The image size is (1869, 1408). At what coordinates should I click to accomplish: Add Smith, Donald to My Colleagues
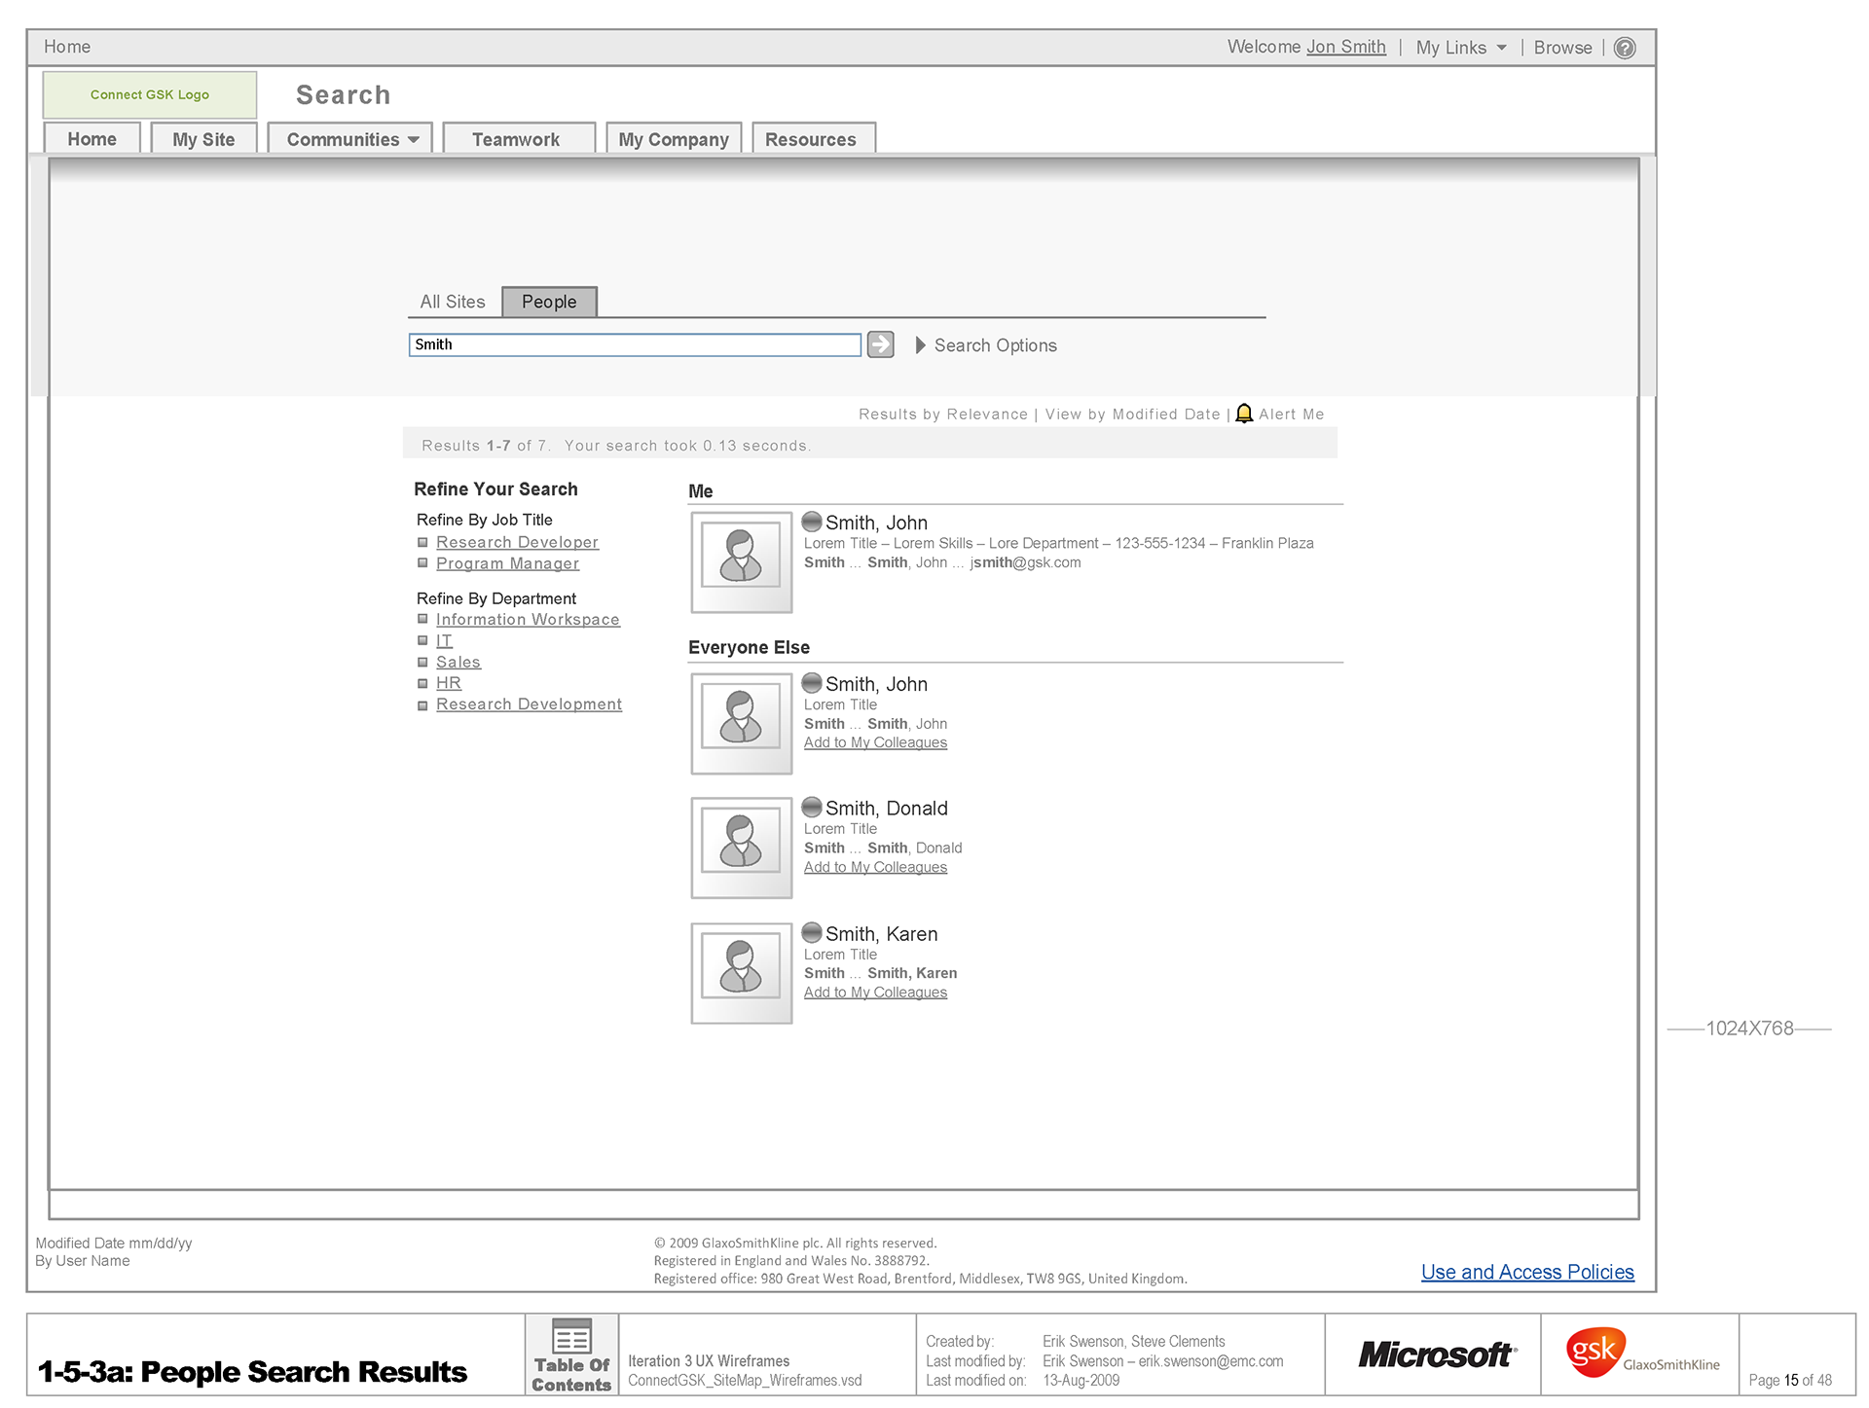[x=875, y=867]
